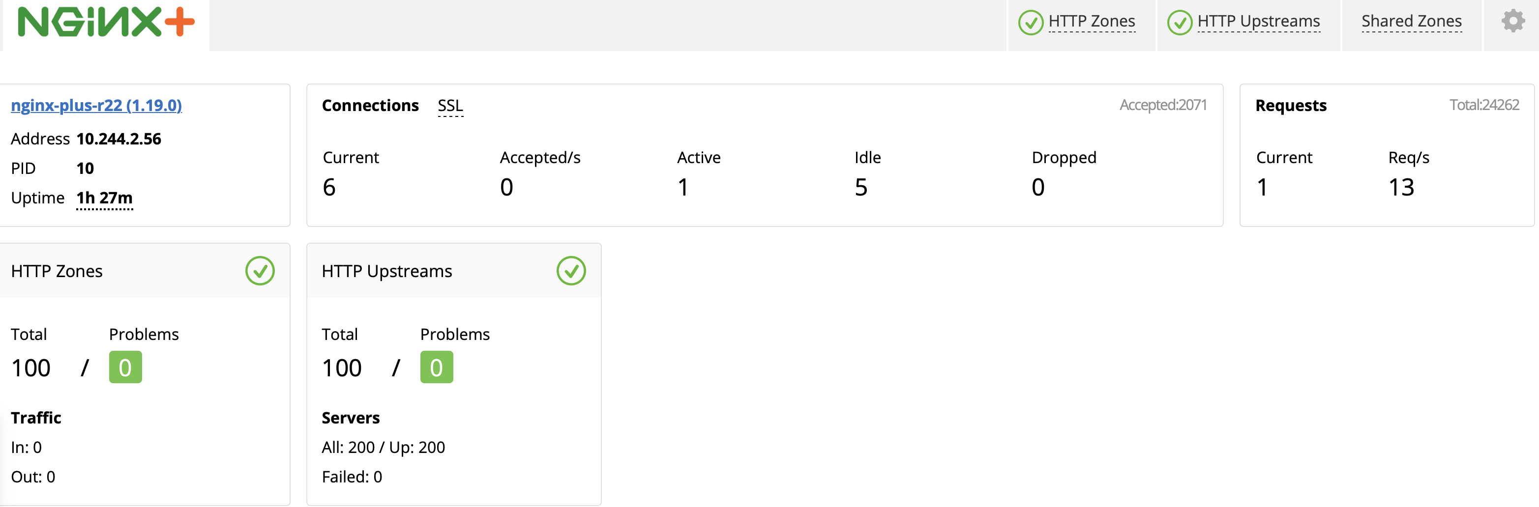Click the HTTP Zones total 100
1539x507 pixels.
coord(31,368)
